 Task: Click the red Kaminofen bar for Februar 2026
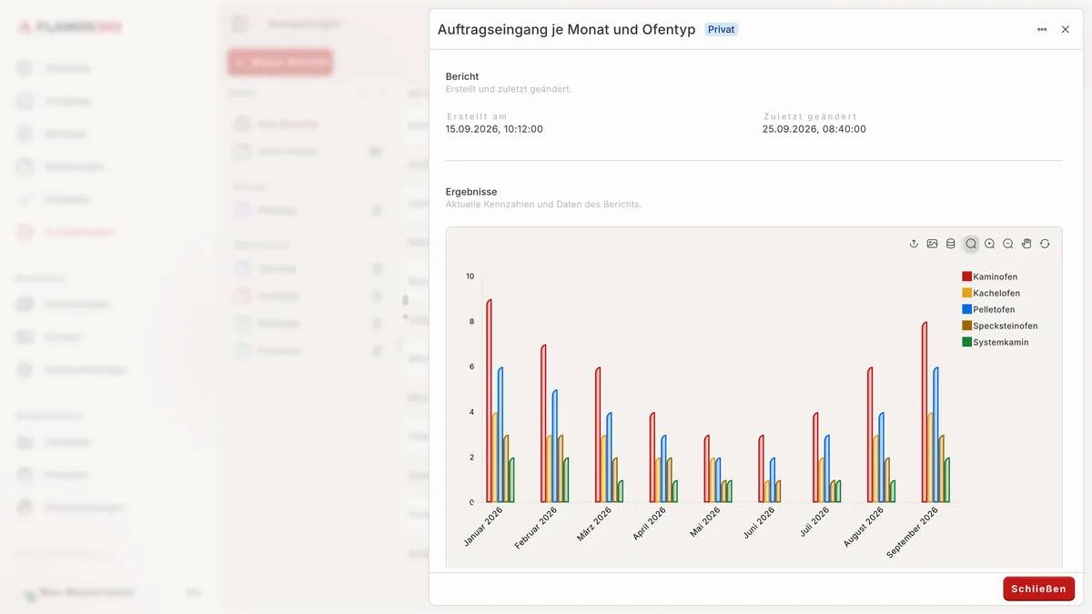(x=543, y=424)
